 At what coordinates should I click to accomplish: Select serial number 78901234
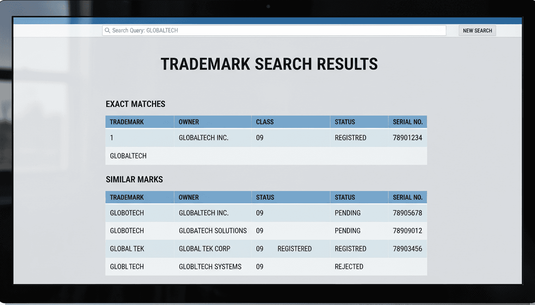click(x=408, y=138)
